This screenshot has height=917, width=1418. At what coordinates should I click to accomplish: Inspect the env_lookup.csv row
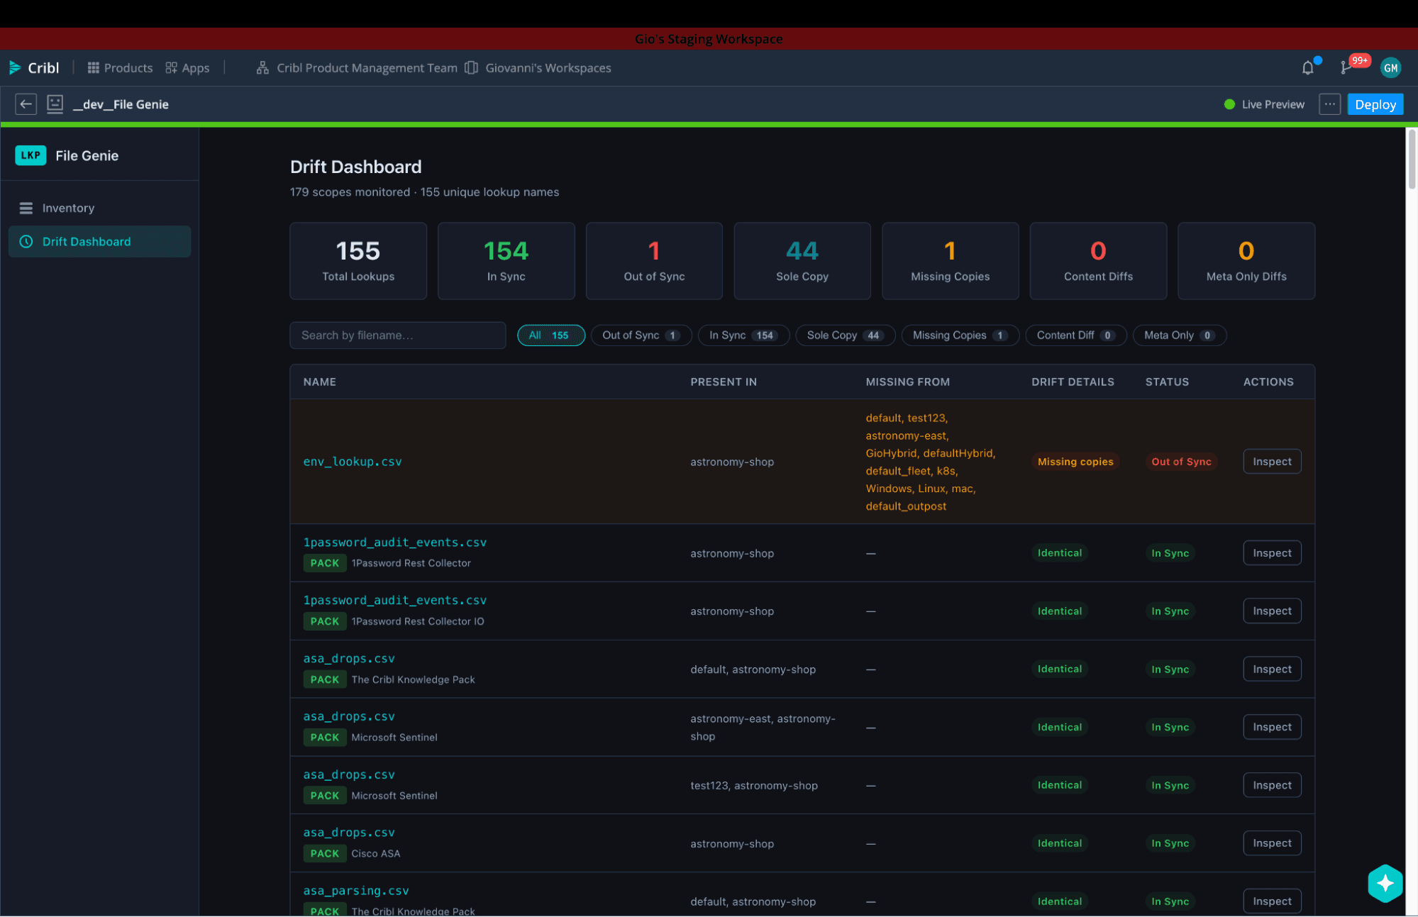(1272, 462)
